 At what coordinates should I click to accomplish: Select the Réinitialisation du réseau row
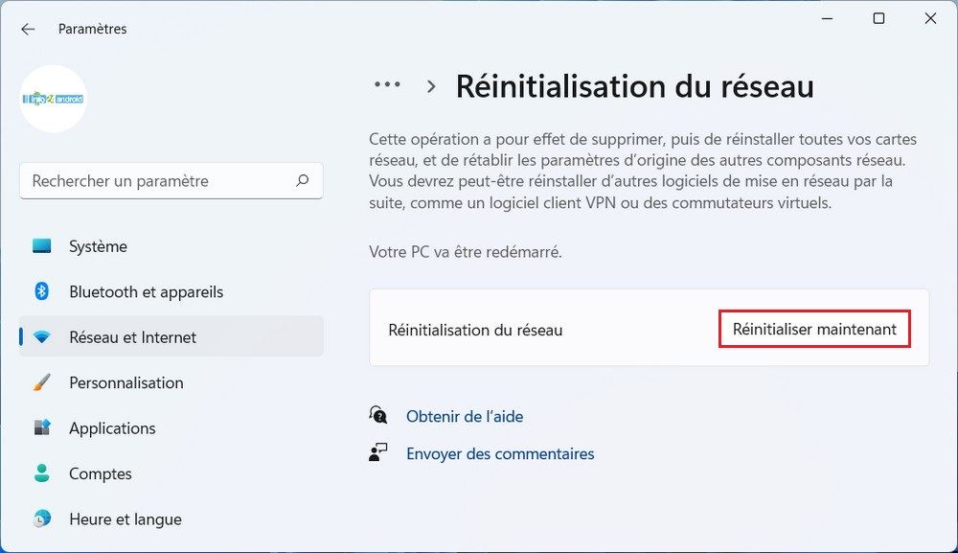[476, 328]
